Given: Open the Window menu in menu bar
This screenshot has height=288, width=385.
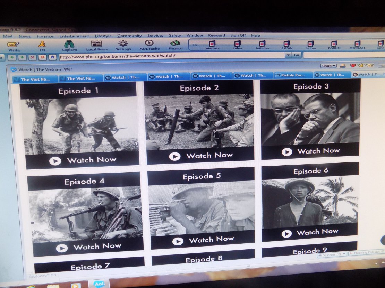Looking at the screenshot, I should 195,35.
